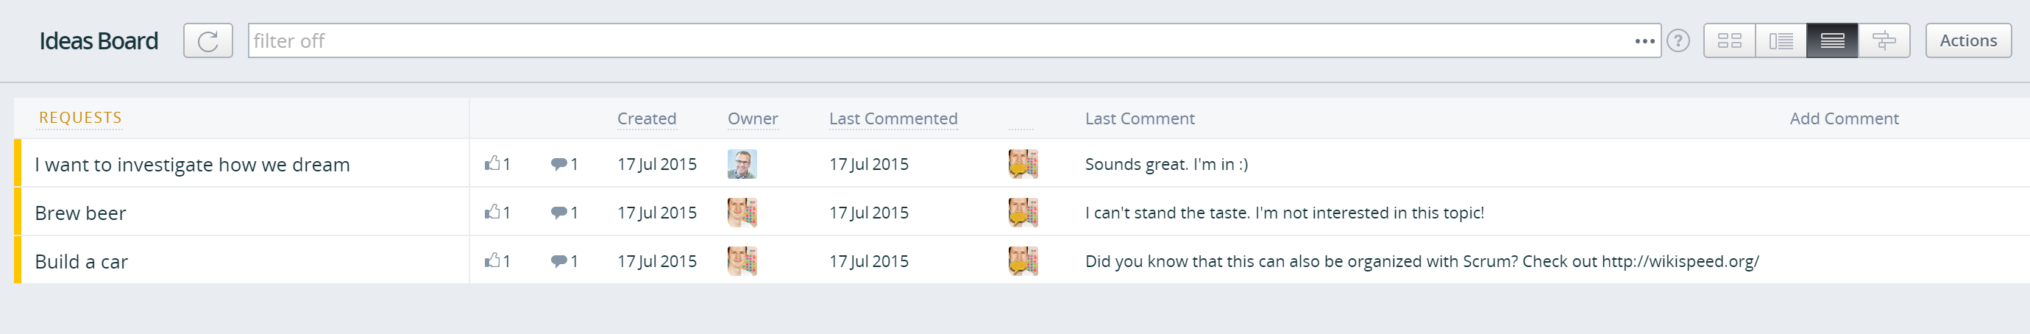Sort by the Owner column
The width and height of the screenshot is (2030, 334).
pyautogui.click(x=753, y=118)
